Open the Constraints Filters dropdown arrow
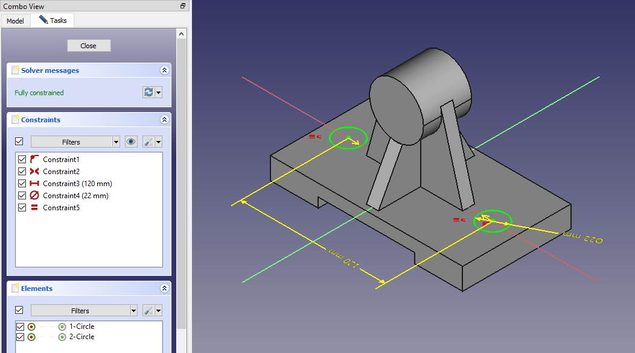Image resolution: width=635 pixels, height=353 pixels. pos(116,142)
